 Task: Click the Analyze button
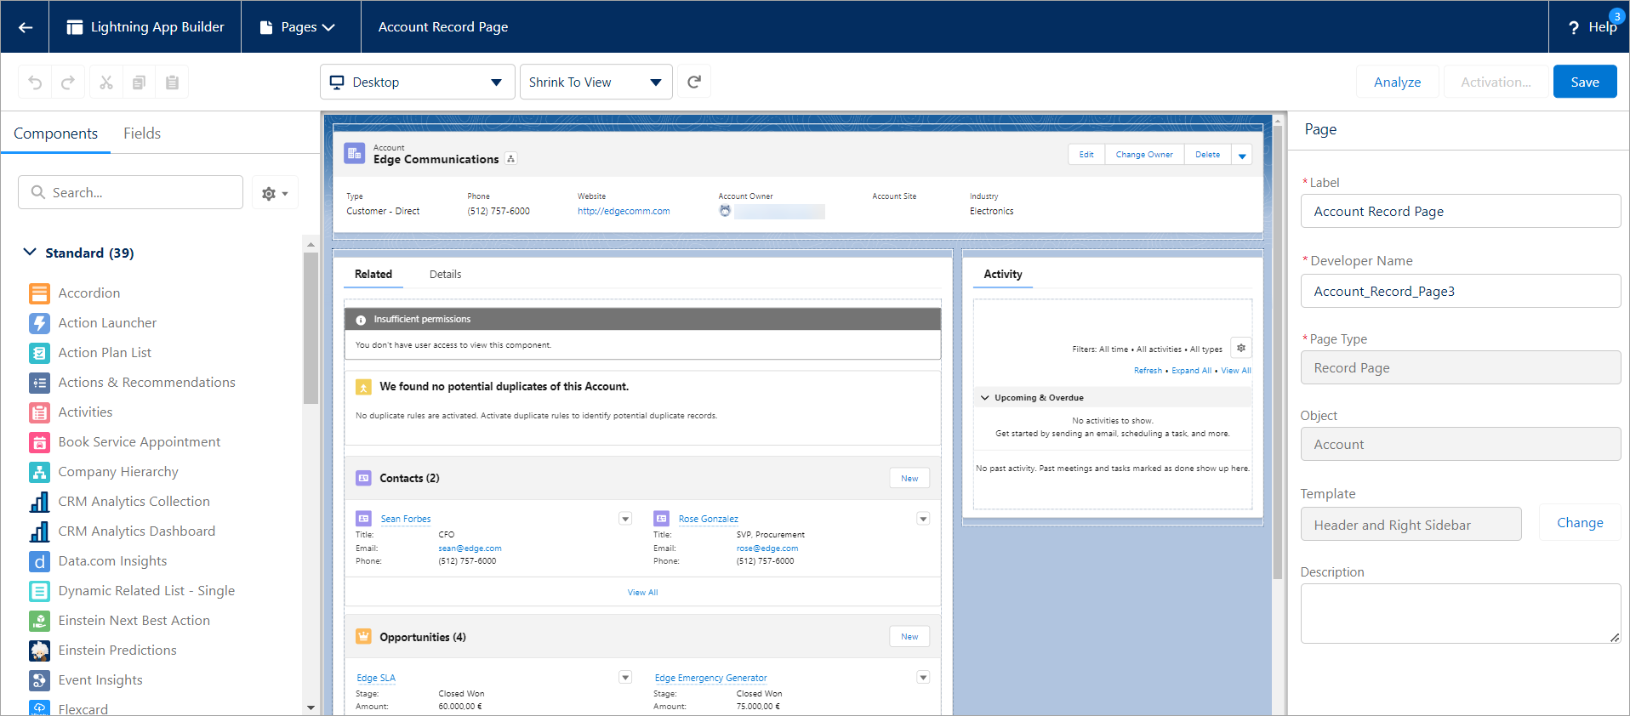point(1397,82)
